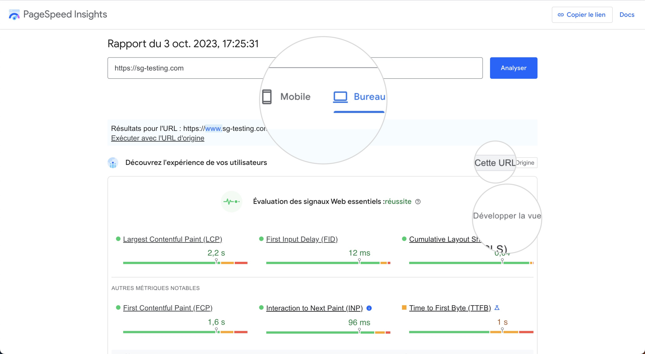
Task: Click the green dot before Cumulative Layout
Action: click(x=404, y=239)
